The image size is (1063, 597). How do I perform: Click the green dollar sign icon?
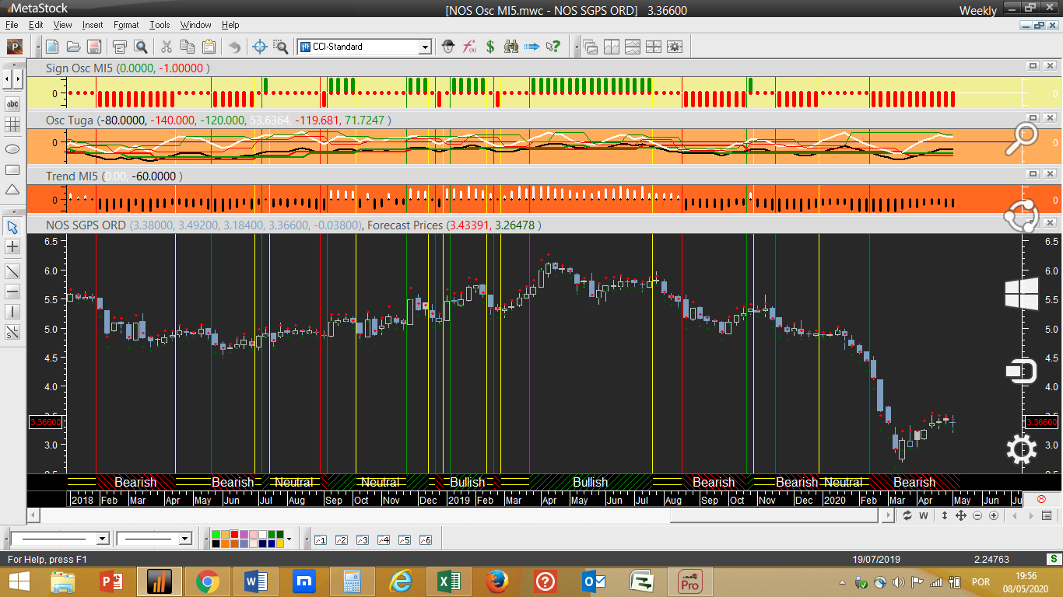[490, 47]
